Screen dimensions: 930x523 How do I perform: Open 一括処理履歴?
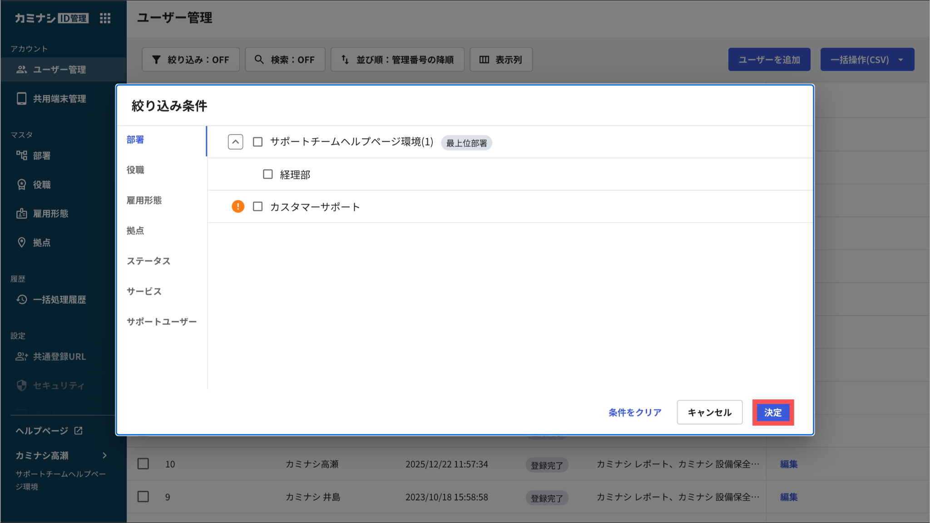[x=59, y=299]
